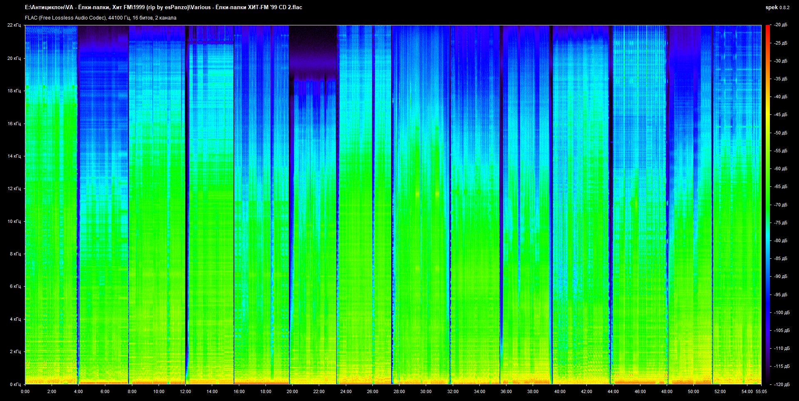Click the FLAC codec info line
This screenshot has width=799, height=401.
coord(101,18)
